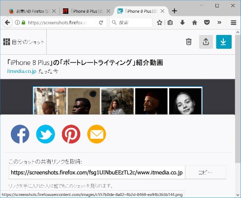The width and height of the screenshot is (241, 198).
Task: Click the shot title iPhone 8 Plus heading
Action: [85, 63]
